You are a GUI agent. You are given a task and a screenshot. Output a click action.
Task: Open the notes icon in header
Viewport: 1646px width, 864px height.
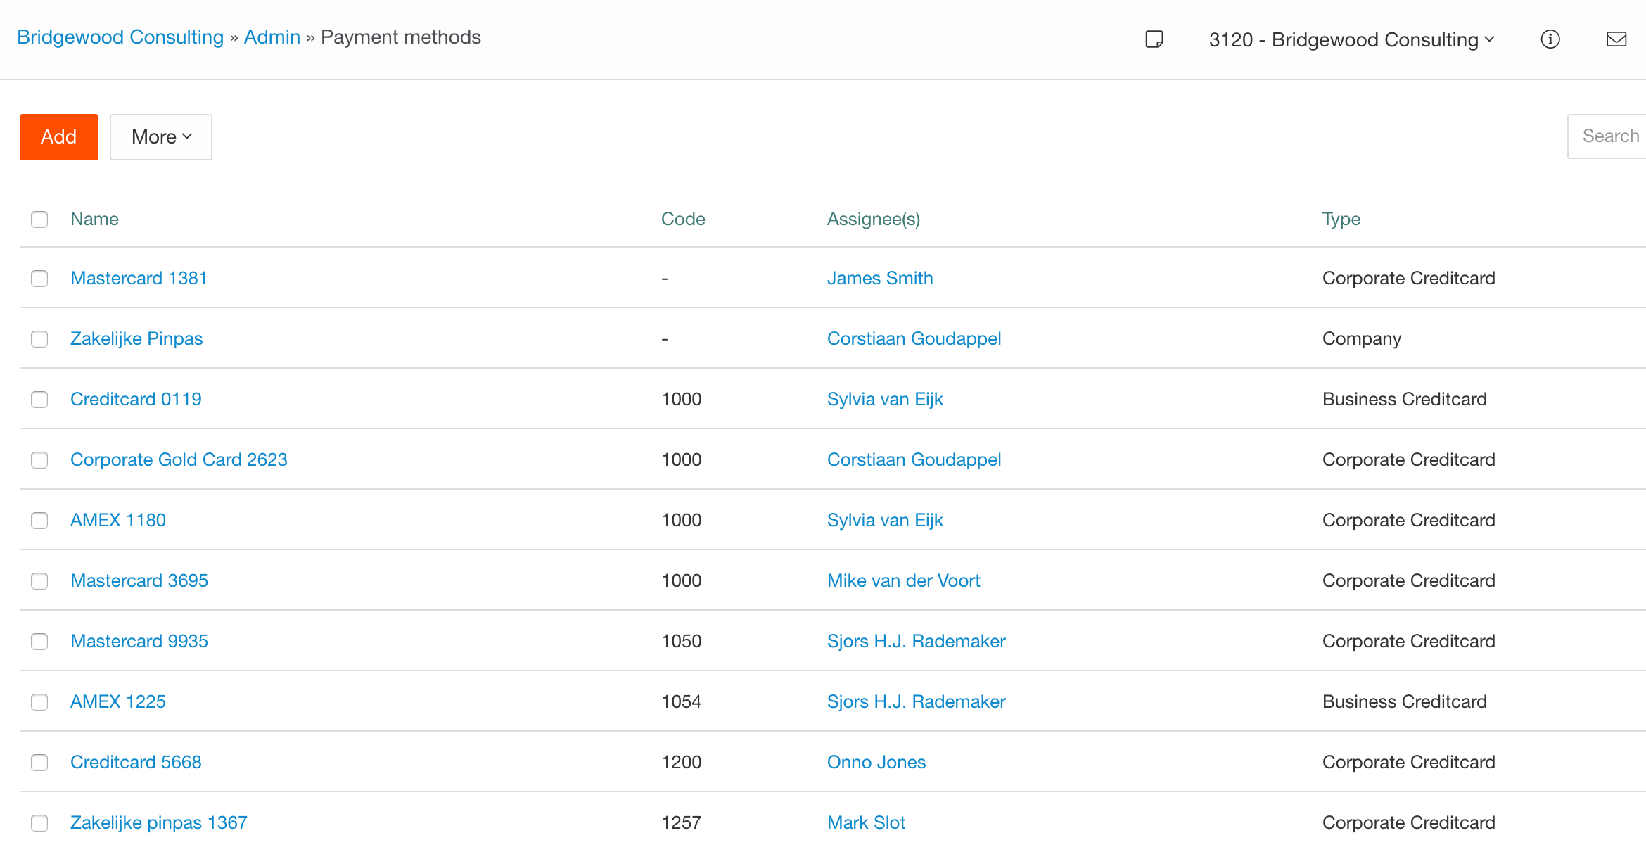1154,39
